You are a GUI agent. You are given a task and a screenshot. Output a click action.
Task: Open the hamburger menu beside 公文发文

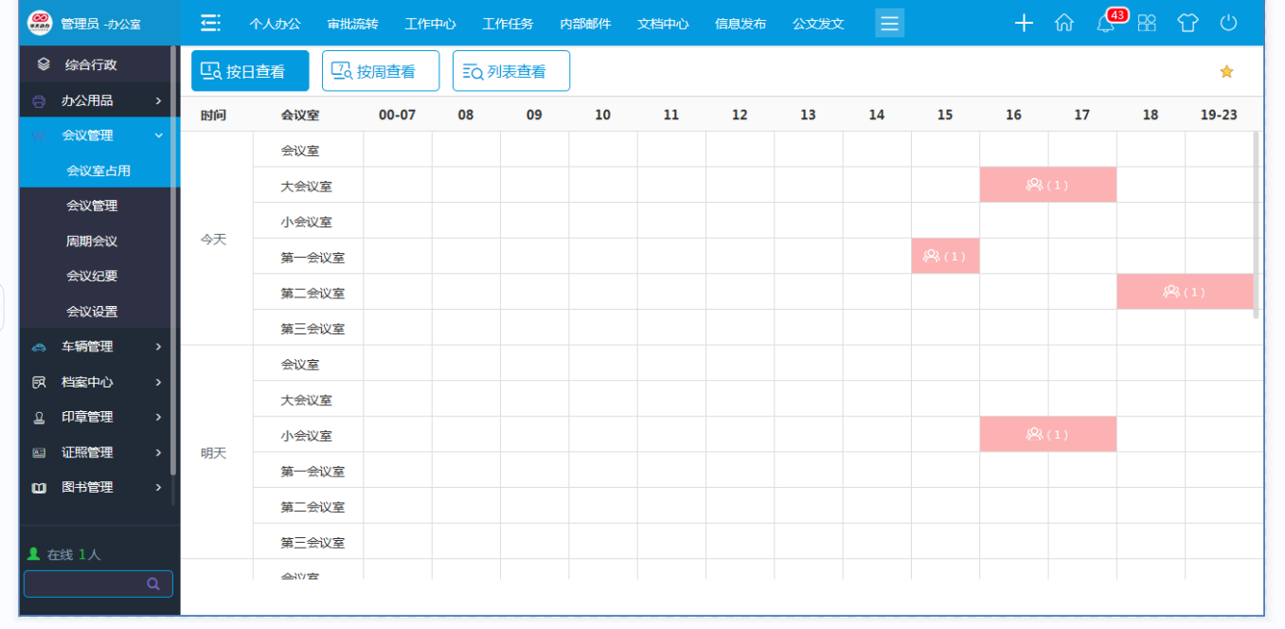(889, 24)
